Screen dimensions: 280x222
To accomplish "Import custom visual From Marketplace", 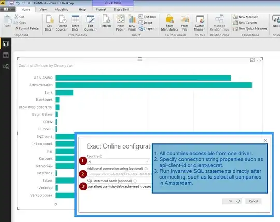I will pyautogui.click(x=170, y=23).
